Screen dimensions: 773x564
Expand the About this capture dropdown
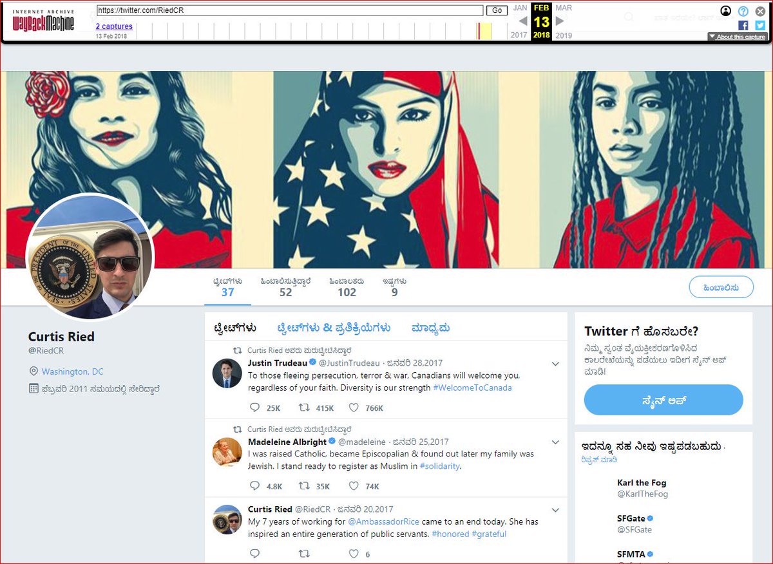click(x=737, y=37)
